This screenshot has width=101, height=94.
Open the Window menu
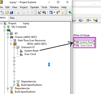[x=54, y=7]
